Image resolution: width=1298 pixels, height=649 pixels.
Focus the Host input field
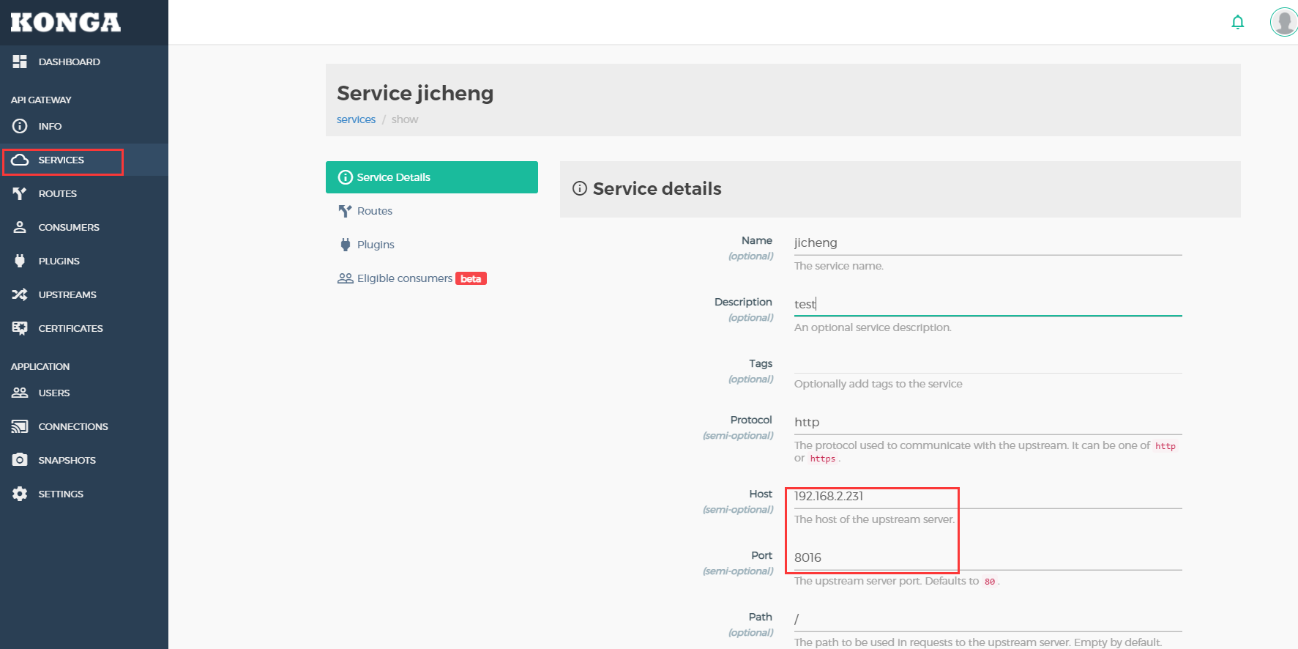[987, 496]
